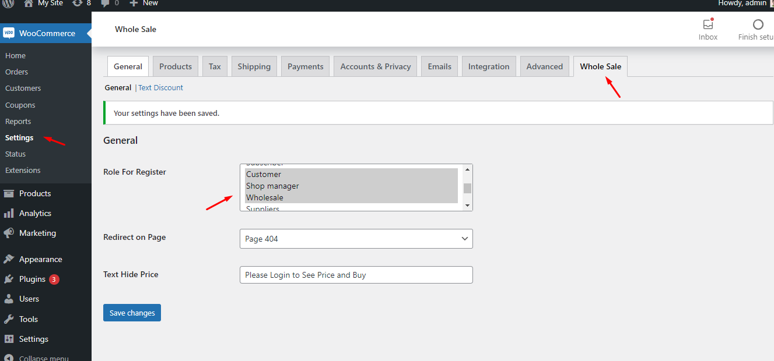Click the role list scroll-up arrow
This screenshot has height=361, width=774.
pyautogui.click(x=467, y=169)
